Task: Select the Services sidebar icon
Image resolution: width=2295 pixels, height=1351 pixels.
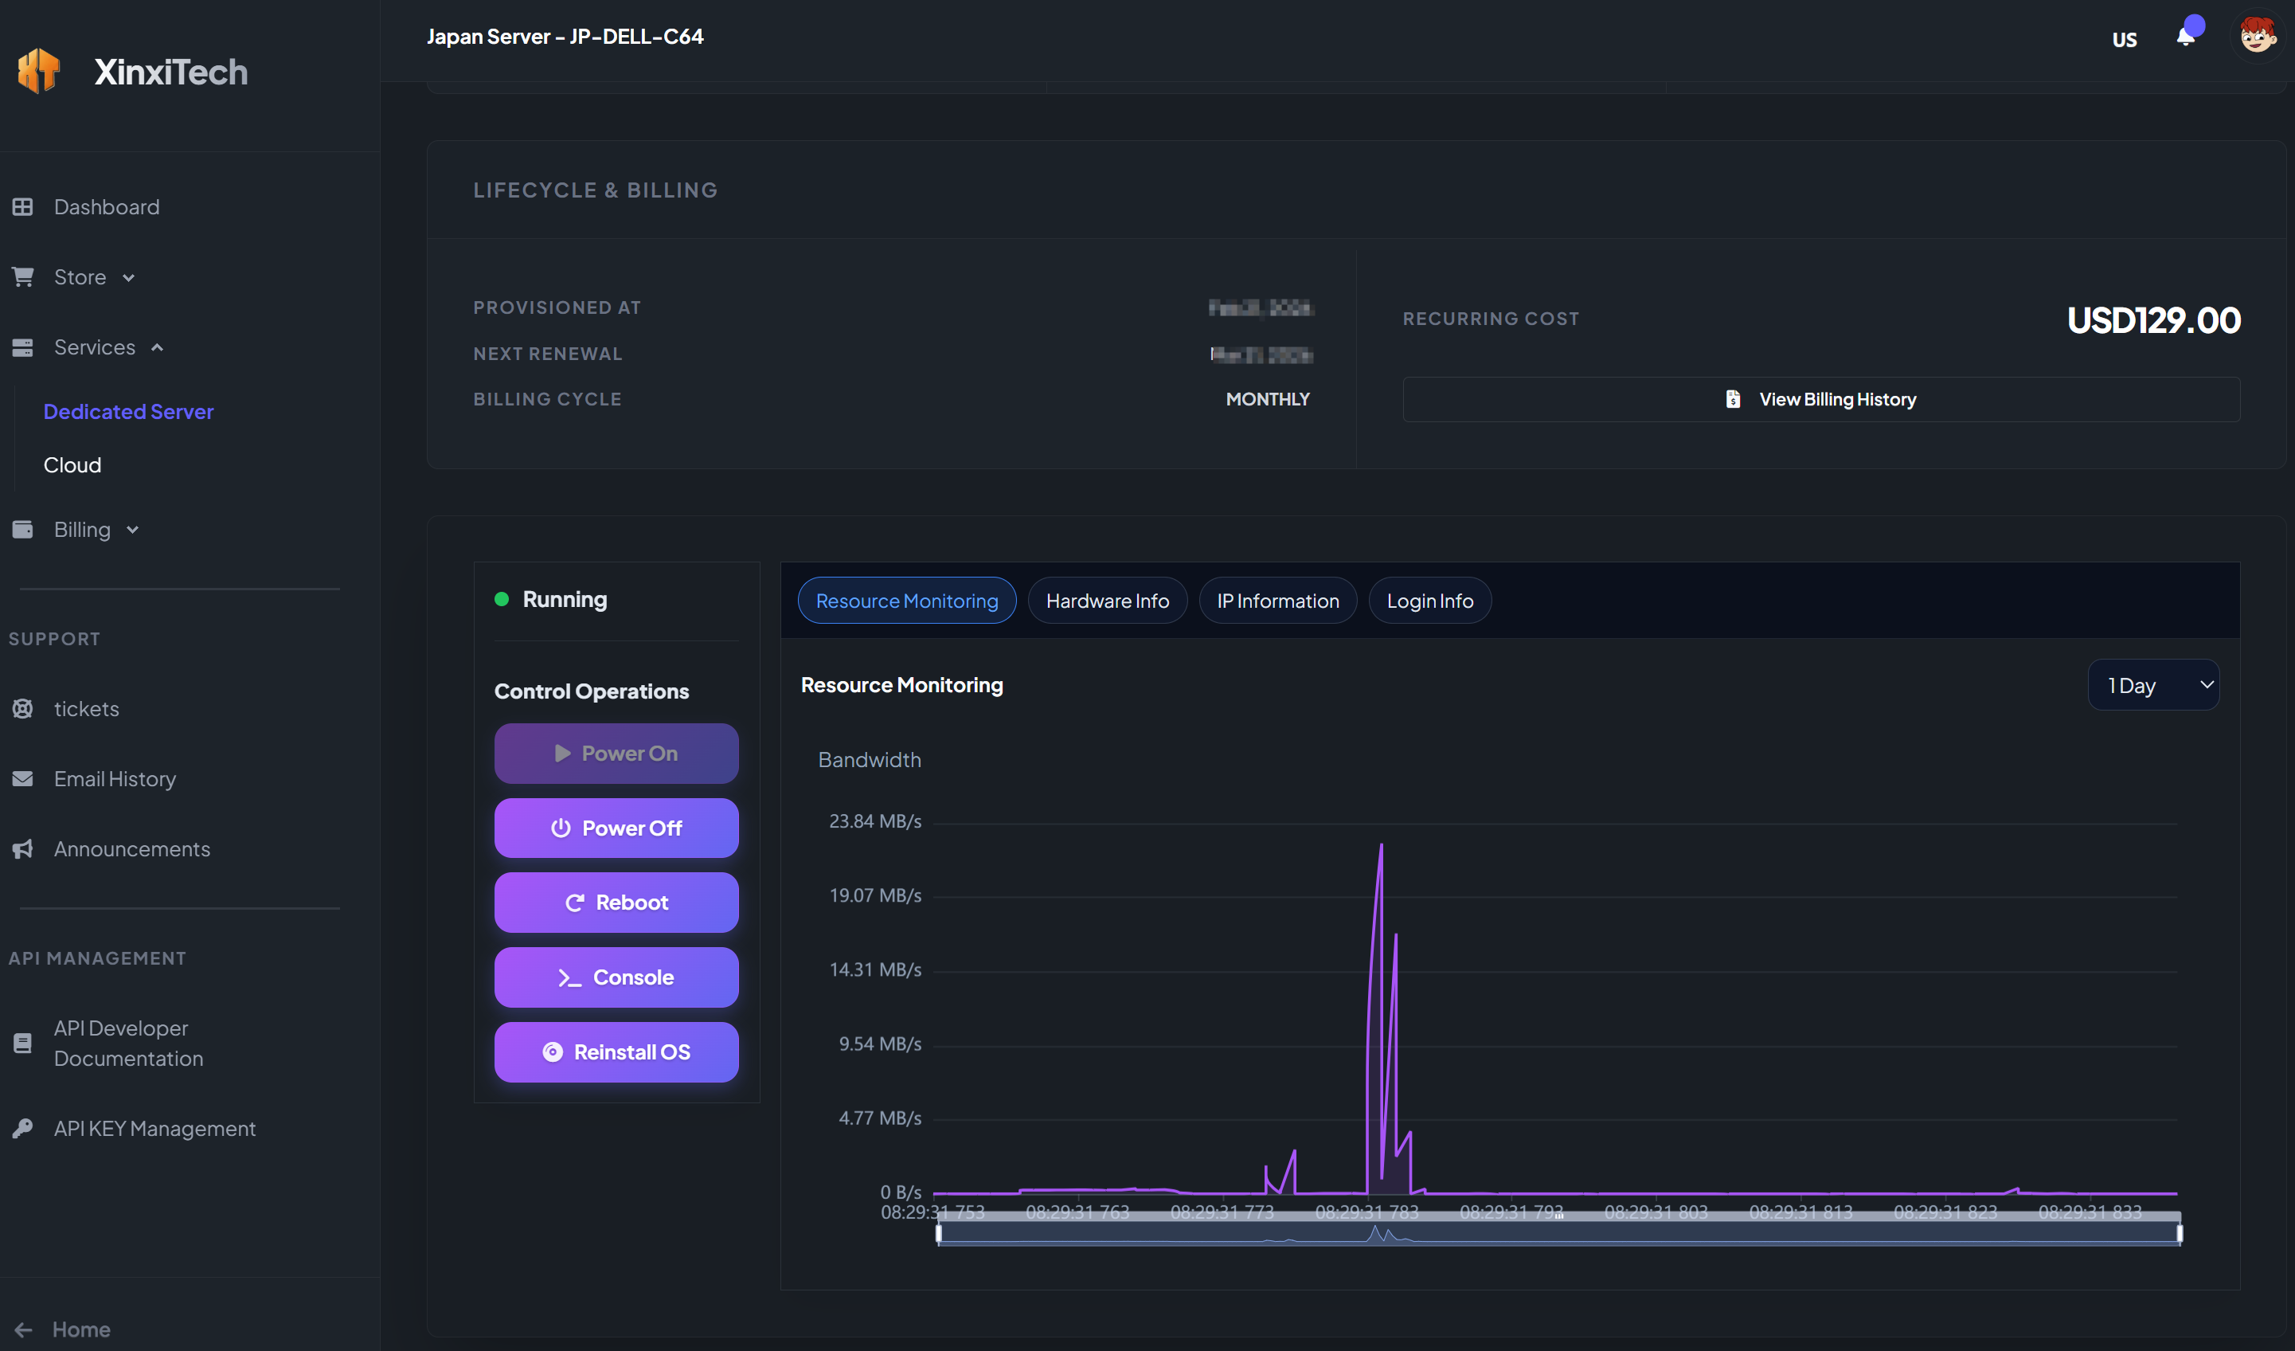Action: (x=23, y=347)
